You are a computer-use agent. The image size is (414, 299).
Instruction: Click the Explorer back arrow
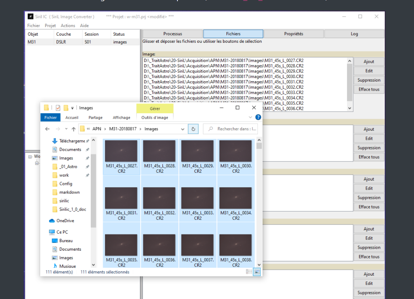[47, 129]
